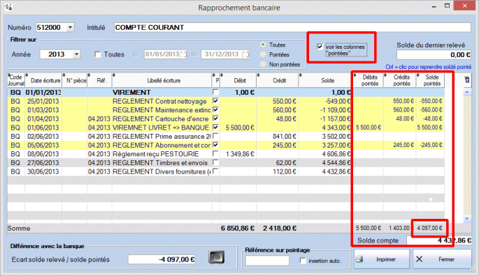
Task: Click the Solde compte value field
Action: [439, 240]
